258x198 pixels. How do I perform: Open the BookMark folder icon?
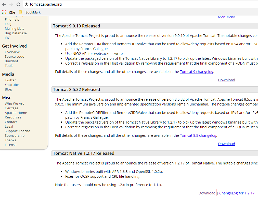(x=20, y=12)
